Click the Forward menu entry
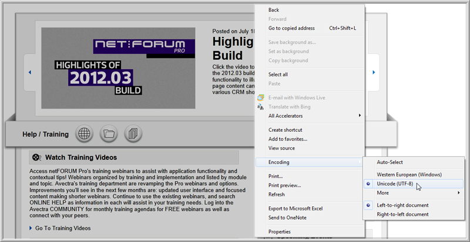This screenshot has width=470, height=242. tap(310, 19)
